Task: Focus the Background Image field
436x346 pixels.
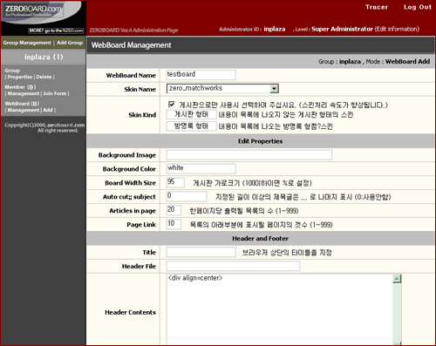Action: coord(249,155)
